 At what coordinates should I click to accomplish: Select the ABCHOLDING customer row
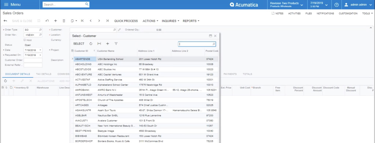point(144,64)
